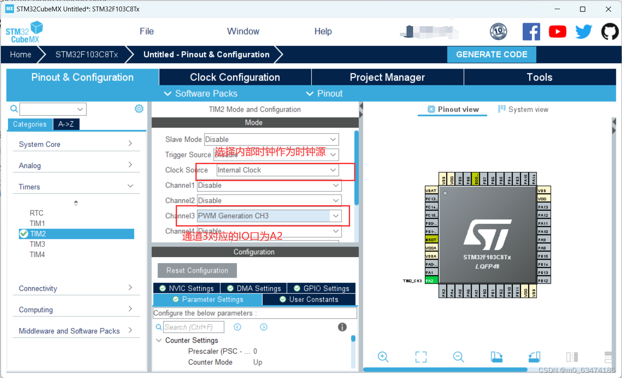Rotate the chip counter-clockwise
Viewport: 622px width, 378px height.
tap(534, 357)
